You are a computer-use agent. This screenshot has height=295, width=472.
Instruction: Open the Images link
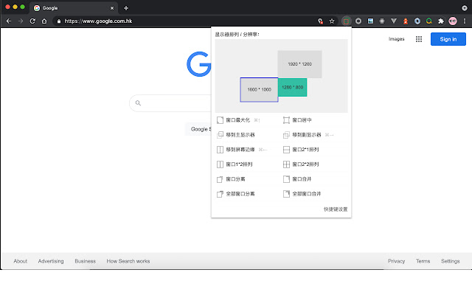[x=397, y=39]
